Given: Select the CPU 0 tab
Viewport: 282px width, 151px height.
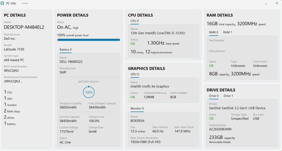Looking at the screenshot, I should pyautogui.click(x=135, y=21).
